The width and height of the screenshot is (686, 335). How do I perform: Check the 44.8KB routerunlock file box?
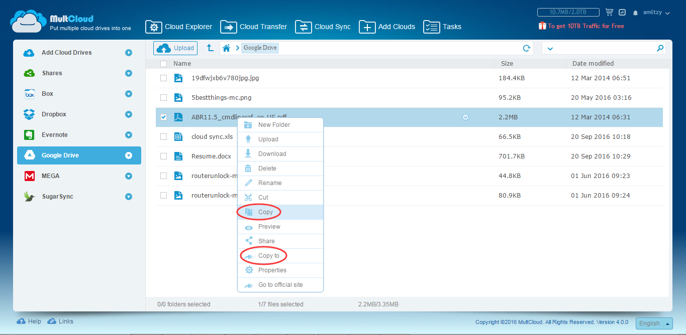tap(163, 176)
